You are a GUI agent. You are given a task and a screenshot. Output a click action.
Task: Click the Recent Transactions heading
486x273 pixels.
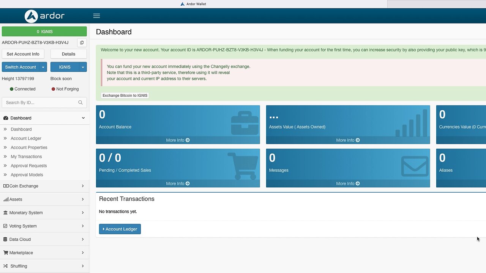click(x=127, y=199)
